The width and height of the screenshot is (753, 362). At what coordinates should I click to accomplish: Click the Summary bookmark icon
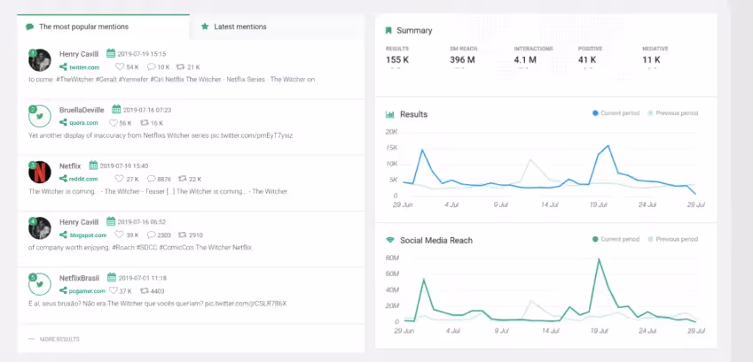point(388,31)
